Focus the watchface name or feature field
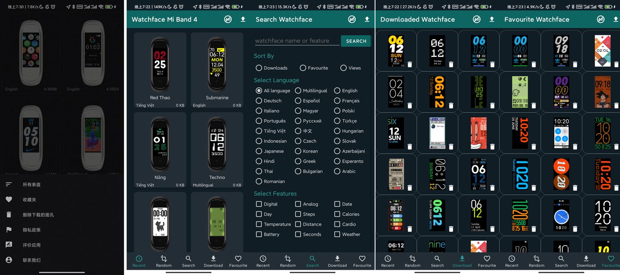 pos(297,41)
